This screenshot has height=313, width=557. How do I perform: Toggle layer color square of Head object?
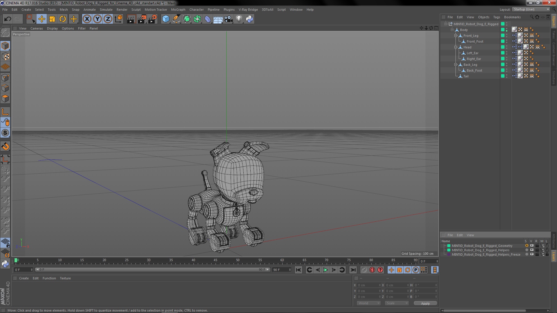[x=502, y=47]
